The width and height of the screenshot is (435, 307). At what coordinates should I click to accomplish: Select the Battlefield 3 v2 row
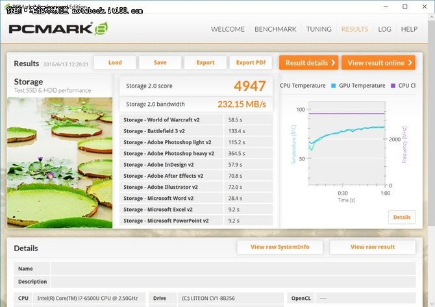(196, 131)
